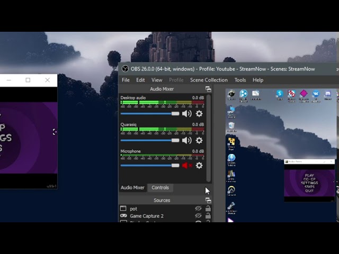Open Quarasiq gear settings
Screen dimensions: 339x254
click(199, 140)
